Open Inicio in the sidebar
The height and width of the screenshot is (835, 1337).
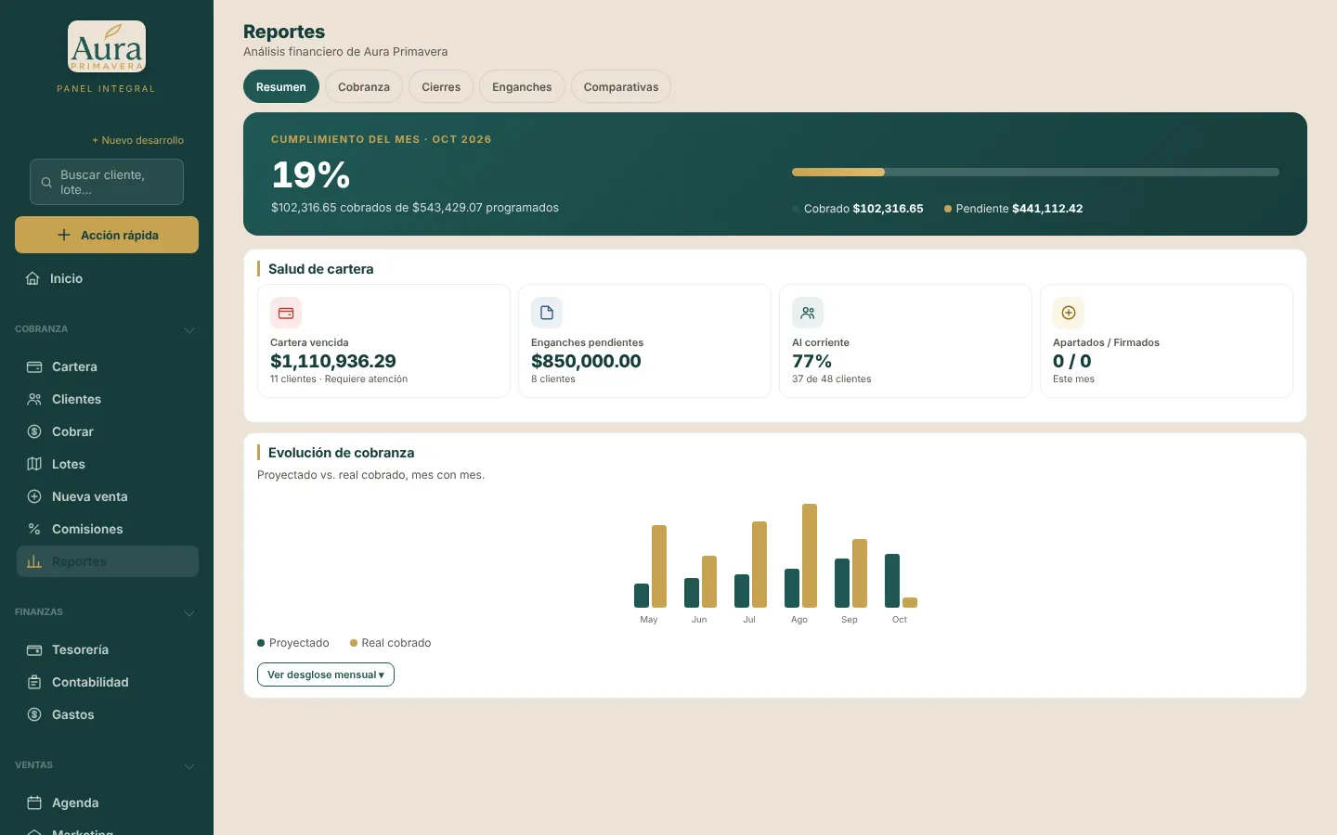(x=107, y=278)
